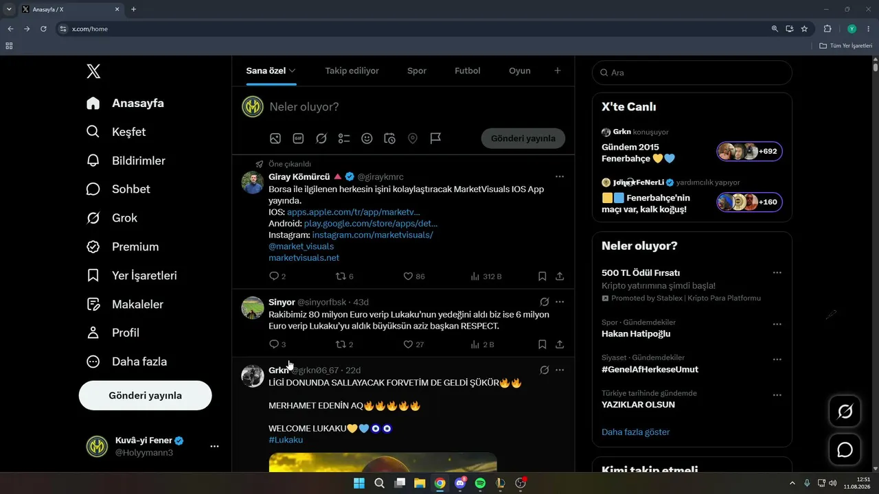Share Sinyor's post

tap(560, 344)
